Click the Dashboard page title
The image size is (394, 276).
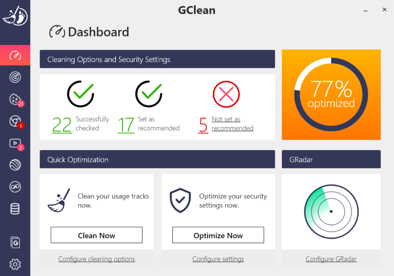coord(98,32)
